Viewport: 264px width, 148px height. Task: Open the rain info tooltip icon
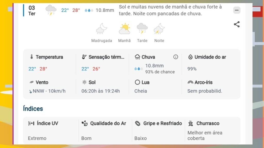(x=176, y=57)
